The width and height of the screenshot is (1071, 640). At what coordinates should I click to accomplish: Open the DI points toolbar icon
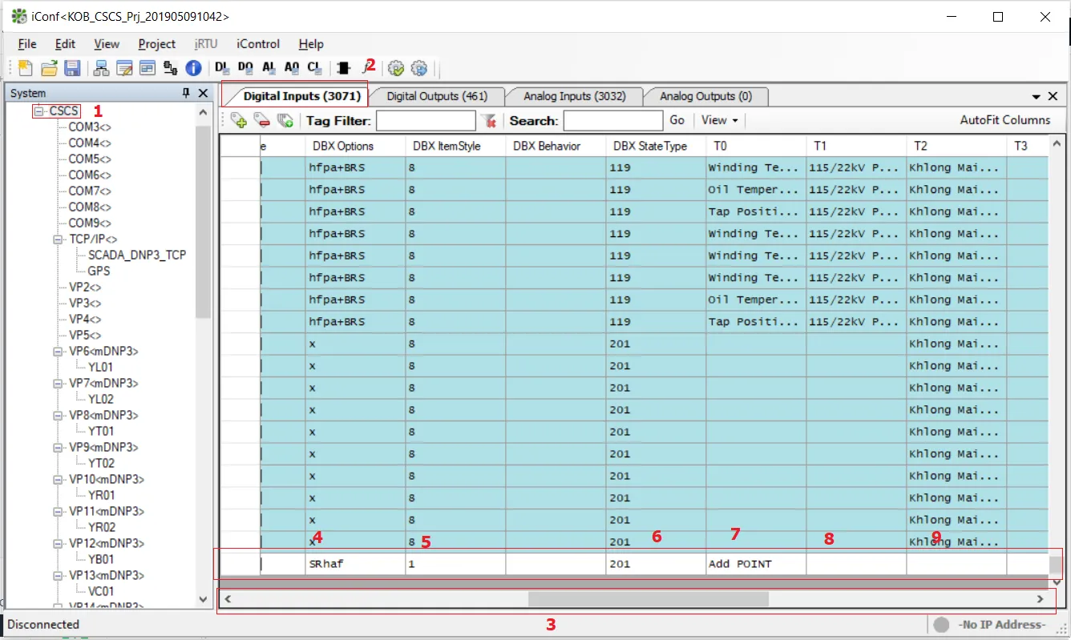coord(223,68)
